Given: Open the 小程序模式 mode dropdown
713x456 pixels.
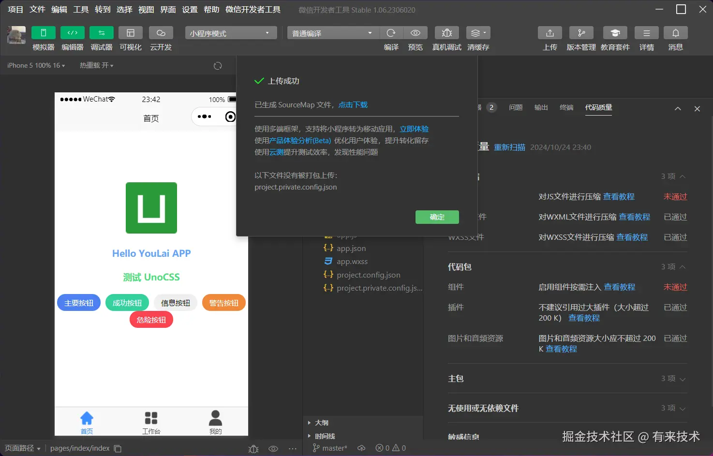Looking at the screenshot, I should click(x=231, y=33).
